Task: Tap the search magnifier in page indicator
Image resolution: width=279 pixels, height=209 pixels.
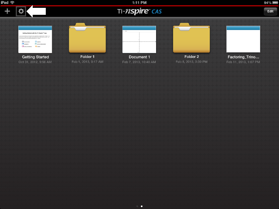Action: tap(137, 206)
